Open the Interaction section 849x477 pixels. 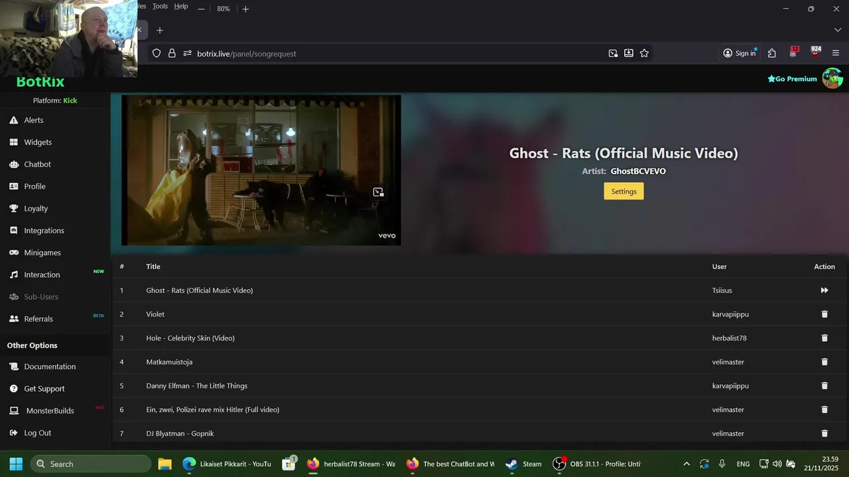[42, 274]
